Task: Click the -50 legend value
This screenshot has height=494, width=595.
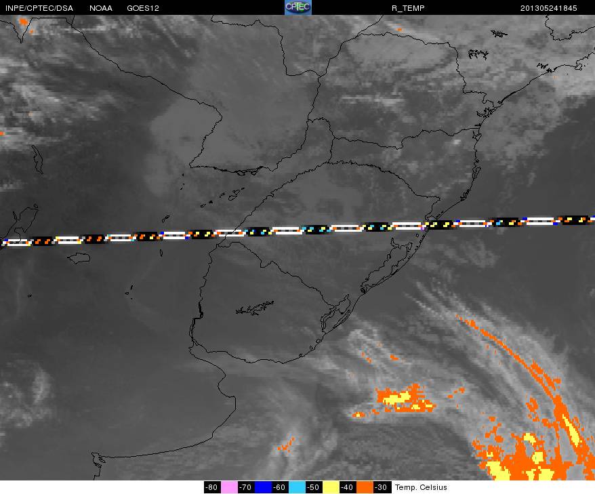Action: (x=314, y=487)
